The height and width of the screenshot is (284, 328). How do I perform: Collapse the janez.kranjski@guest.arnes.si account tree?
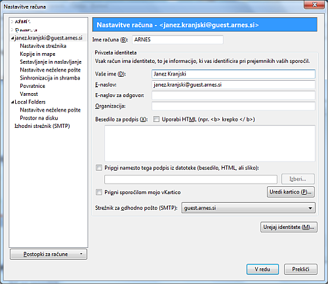click(12, 38)
